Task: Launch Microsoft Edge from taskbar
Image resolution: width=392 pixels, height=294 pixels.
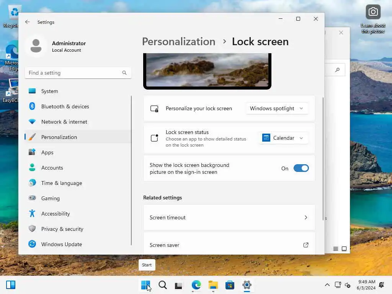Action: pyautogui.click(x=196, y=285)
